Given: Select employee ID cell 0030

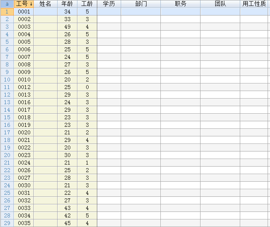Looking at the screenshot, I should (24, 185).
